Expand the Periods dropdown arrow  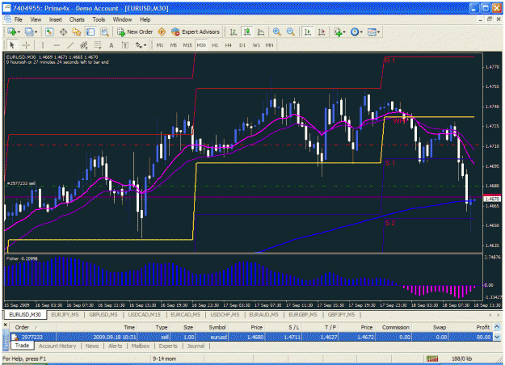(361, 32)
